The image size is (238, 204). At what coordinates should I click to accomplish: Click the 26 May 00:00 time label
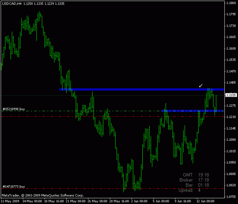point(97,201)
